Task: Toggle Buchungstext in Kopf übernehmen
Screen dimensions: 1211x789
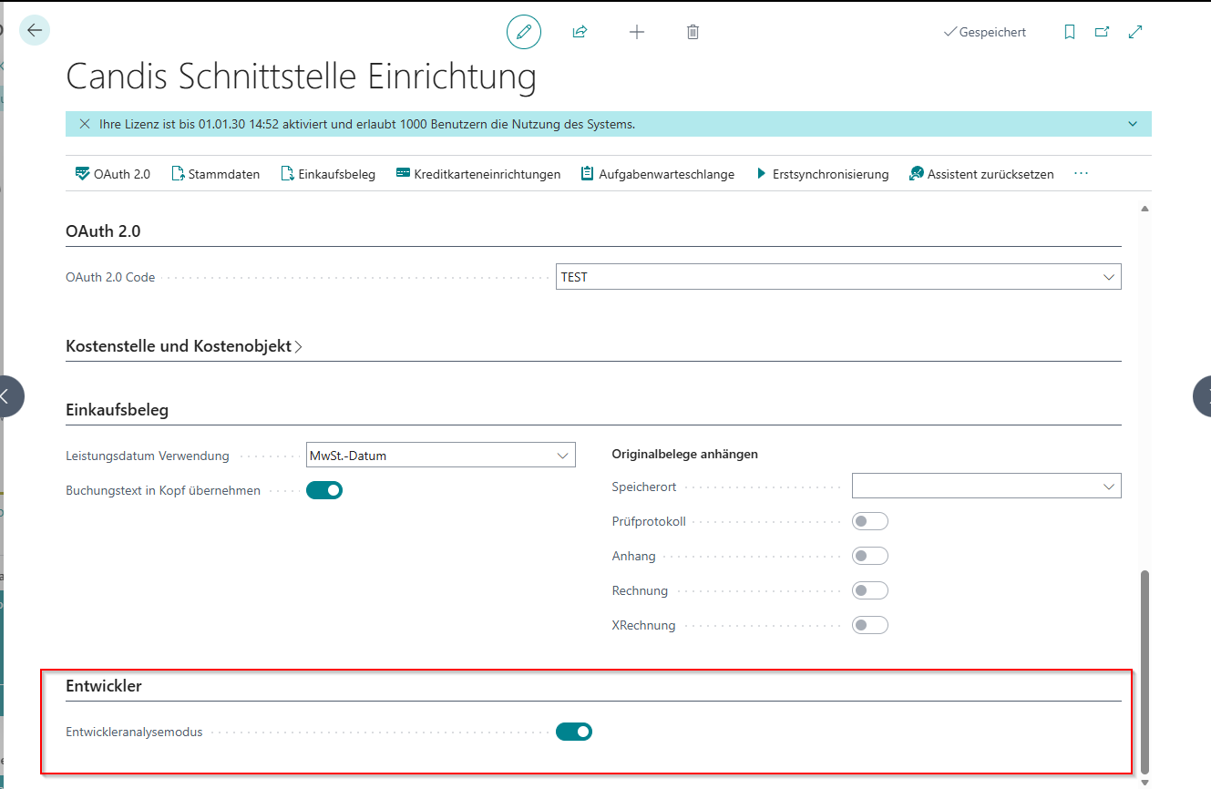Action: (323, 490)
